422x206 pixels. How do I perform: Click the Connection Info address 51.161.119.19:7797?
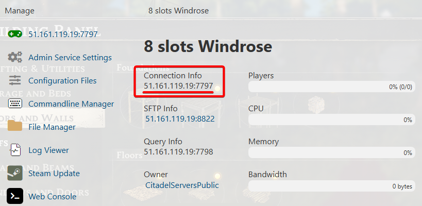pos(178,86)
